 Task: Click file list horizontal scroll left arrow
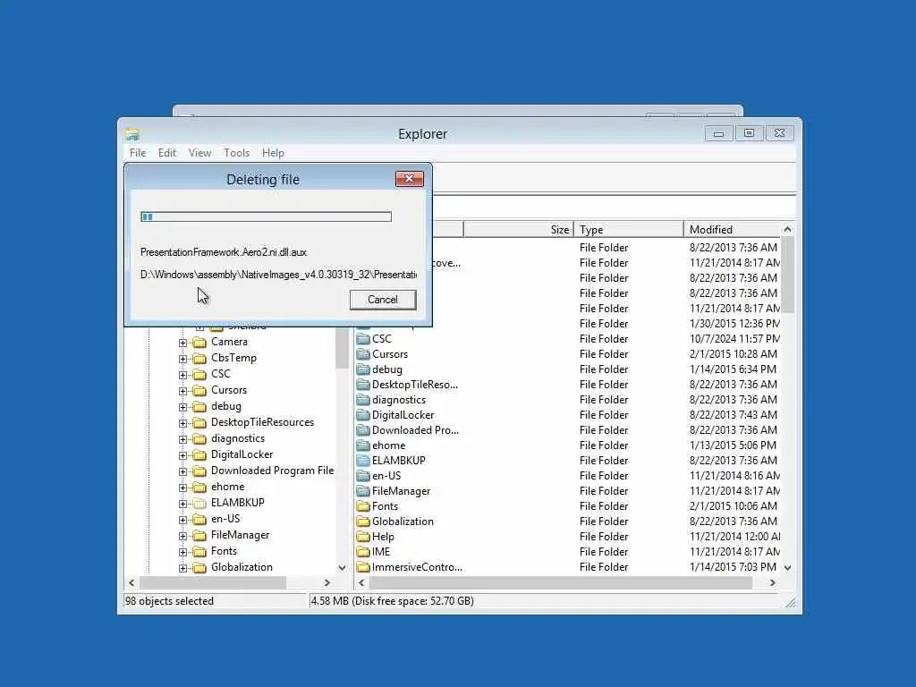point(361,583)
